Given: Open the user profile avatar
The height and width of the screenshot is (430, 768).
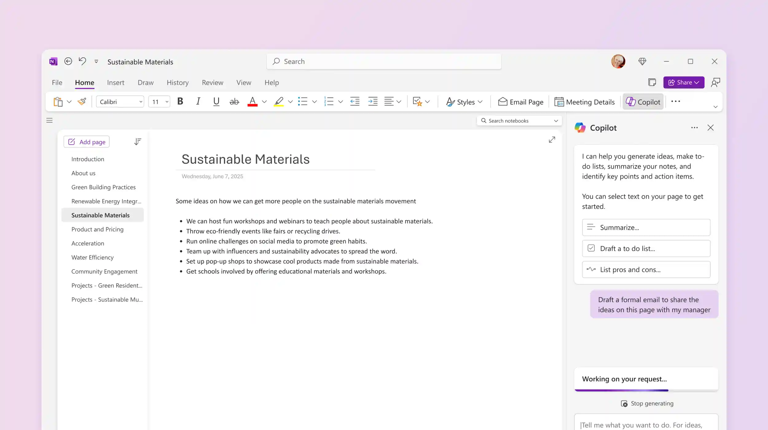Looking at the screenshot, I should (618, 61).
